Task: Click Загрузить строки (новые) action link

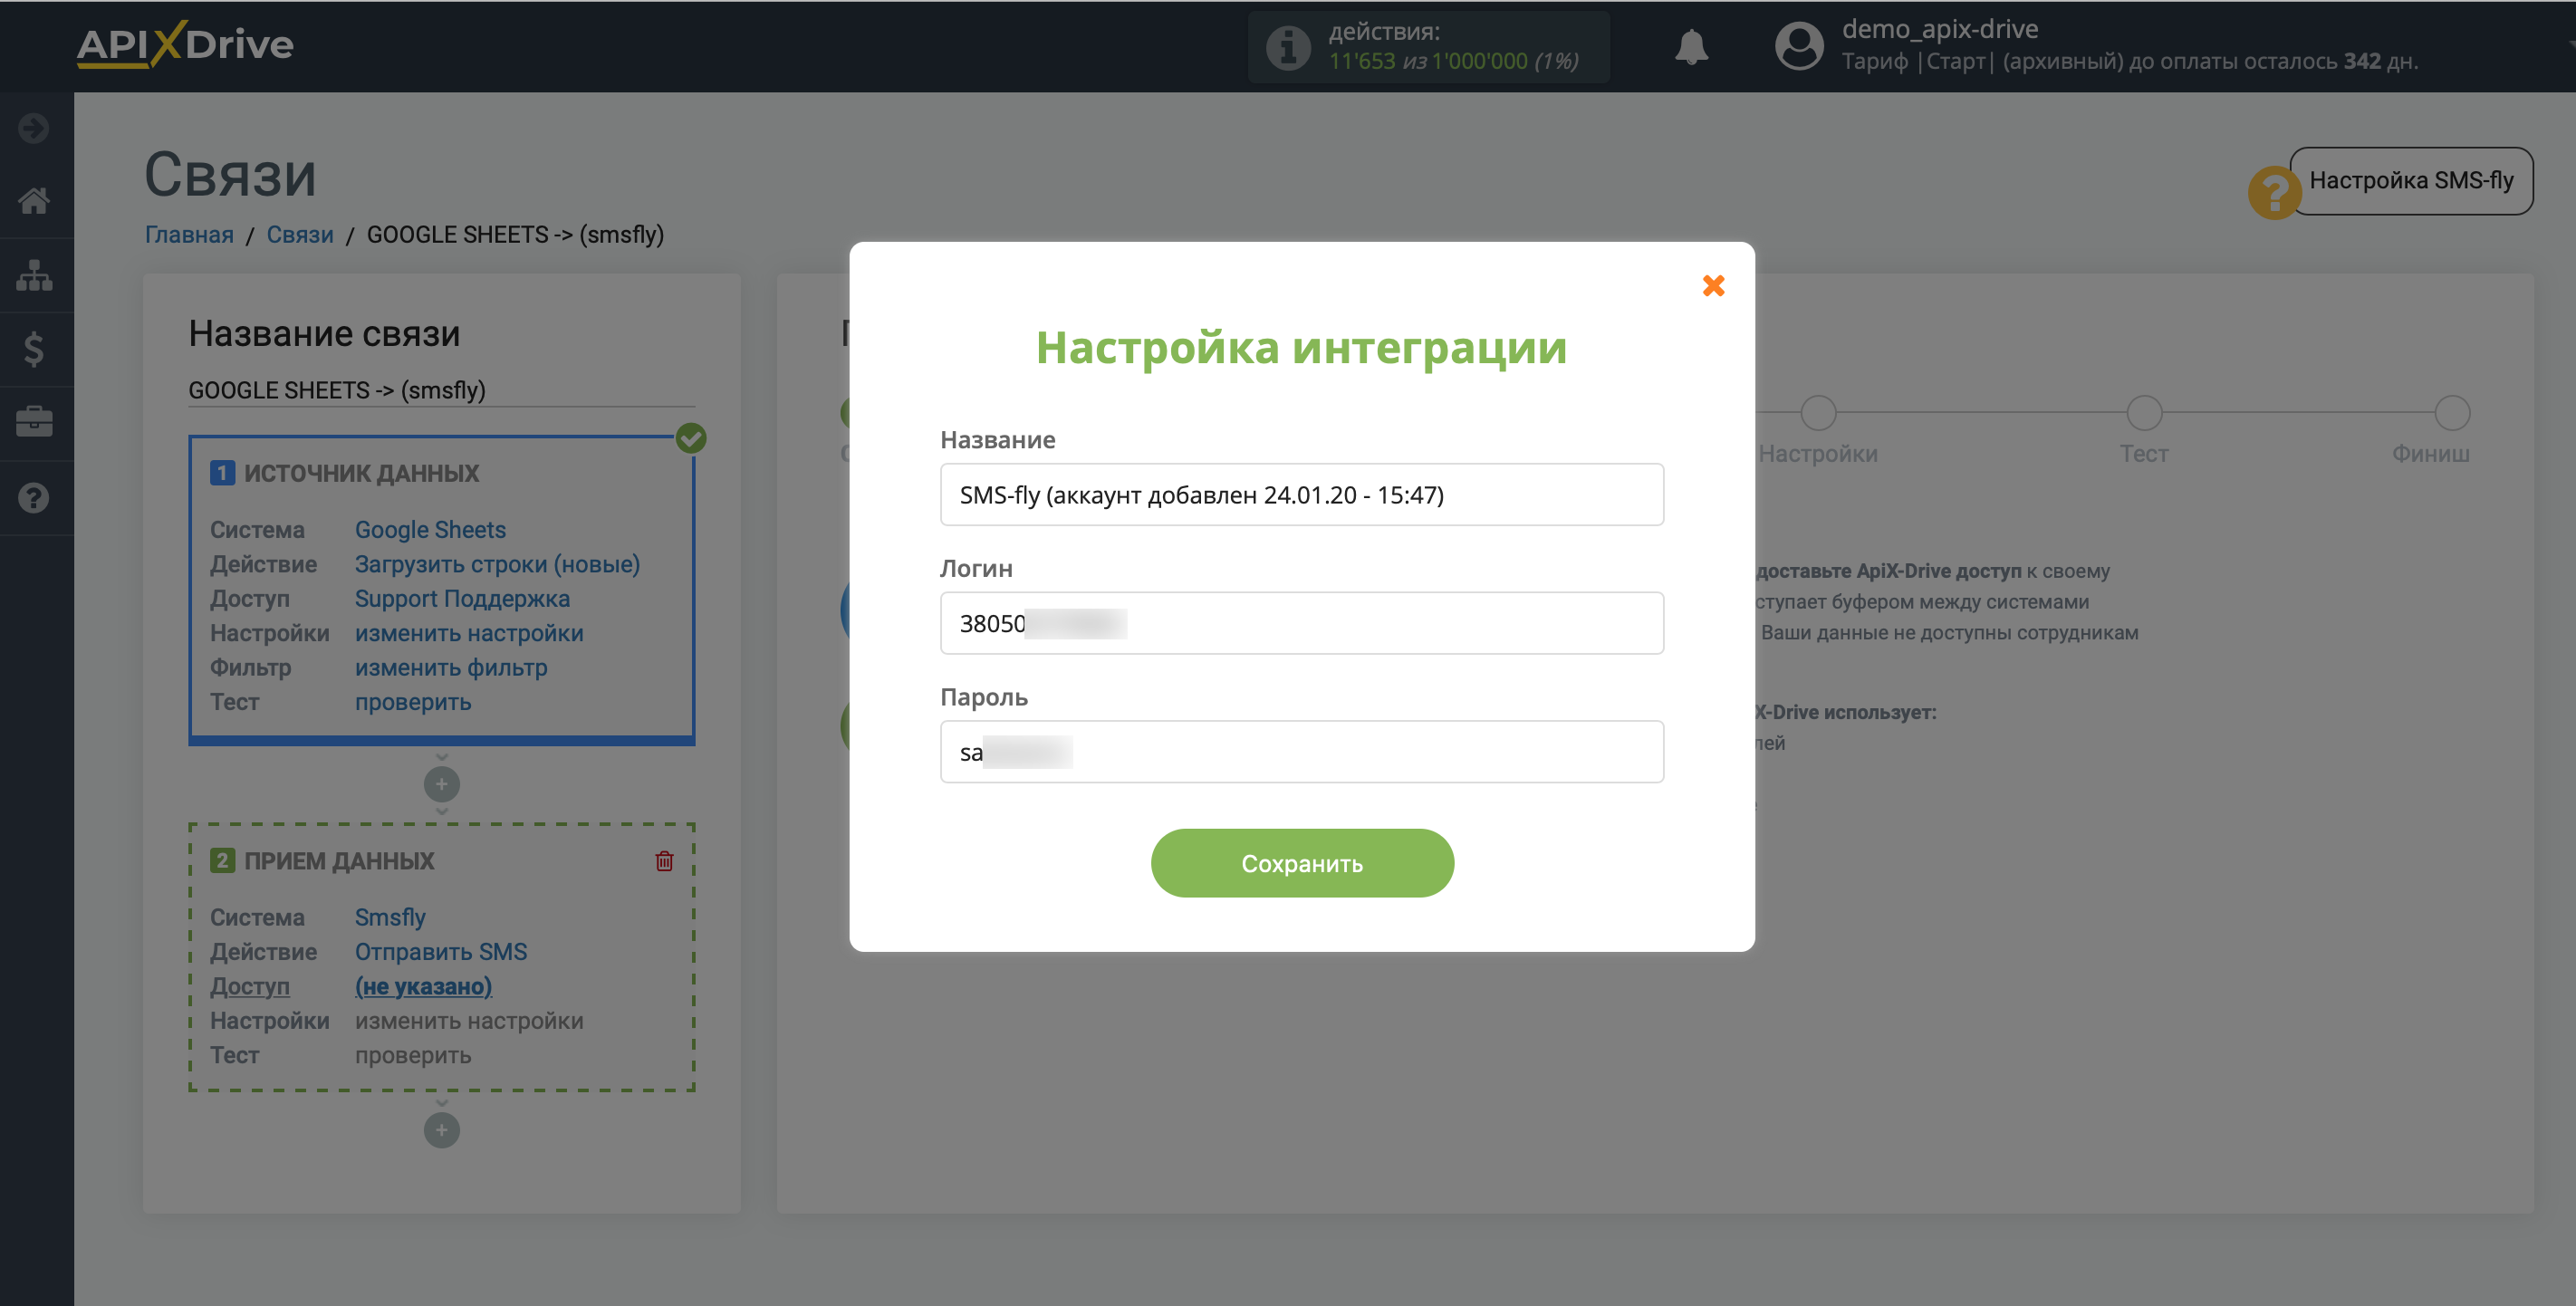Action: pyautogui.click(x=497, y=564)
